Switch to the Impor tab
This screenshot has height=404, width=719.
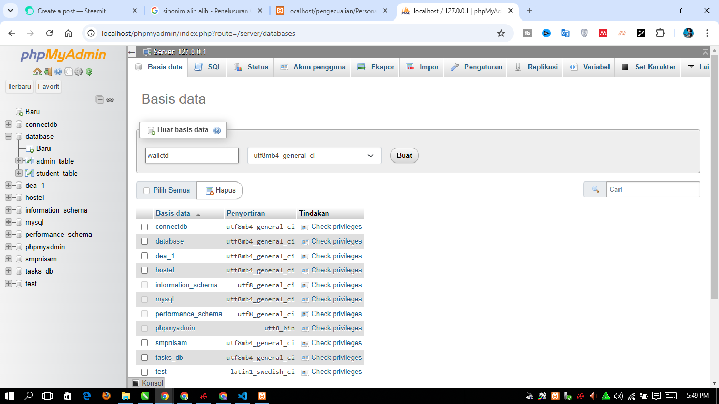pos(422,67)
